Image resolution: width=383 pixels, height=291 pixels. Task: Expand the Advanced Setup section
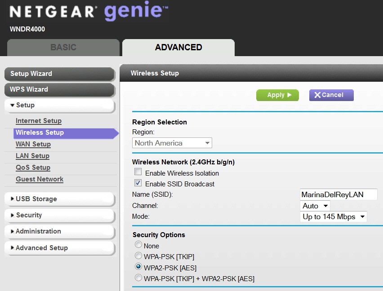pyautogui.click(x=59, y=248)
